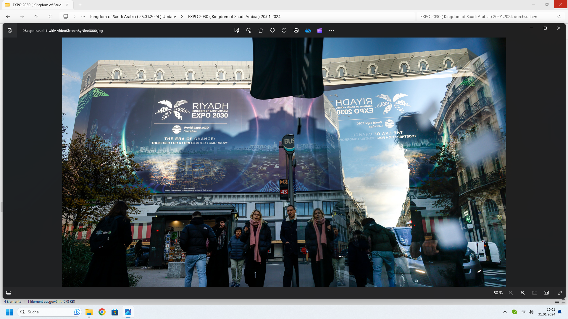Click the Suche taskbar search box
Viewport: 568px width, 319px height.
point(49,312)
